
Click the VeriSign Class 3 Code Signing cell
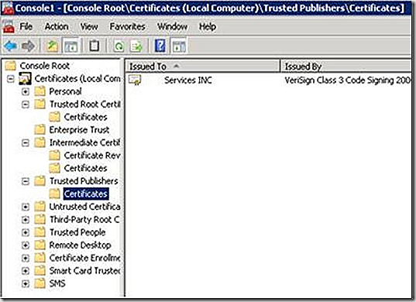(348, 80)
